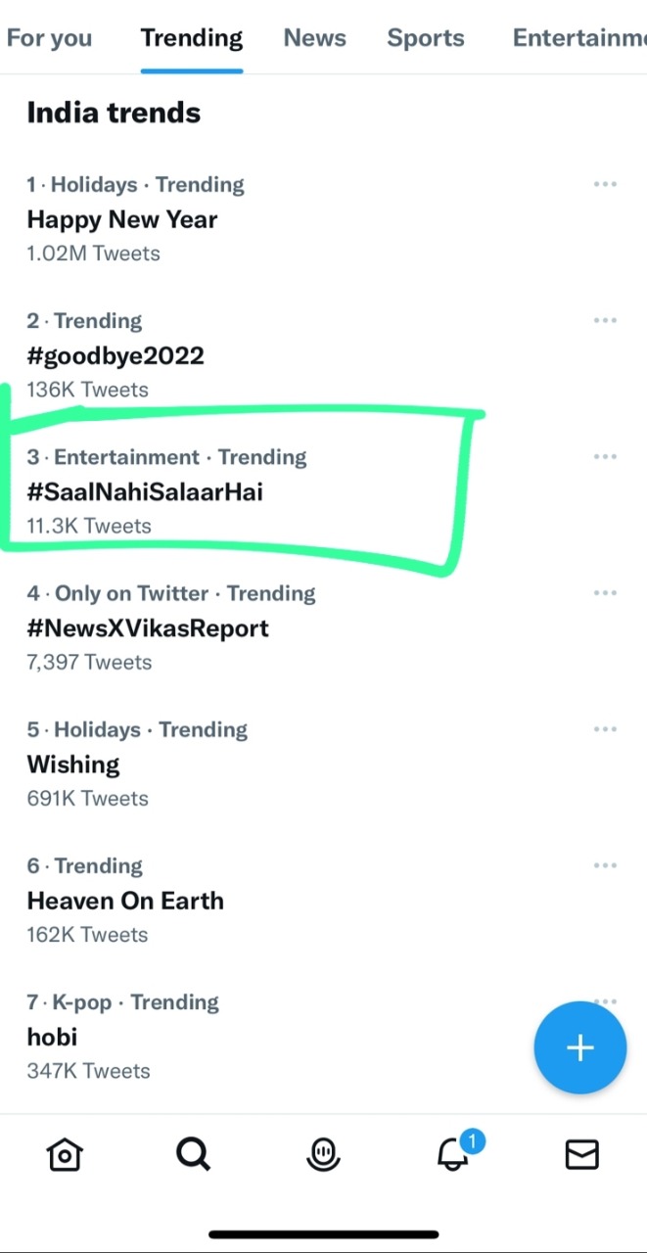
Task: Switch to the Sports tab
Action: [x=426, y=37]
